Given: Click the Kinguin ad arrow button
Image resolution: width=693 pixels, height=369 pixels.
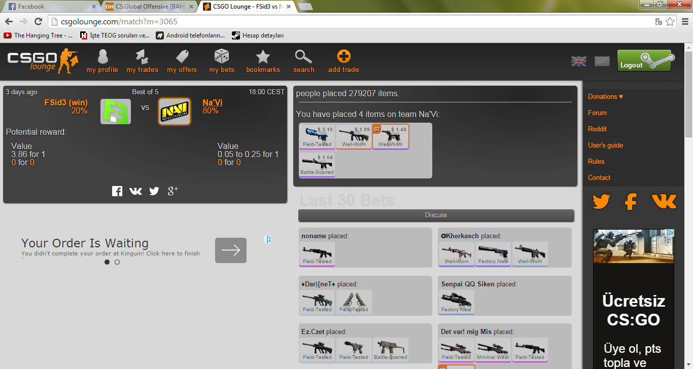Looking at the screenshot, I should click(231, 250).
